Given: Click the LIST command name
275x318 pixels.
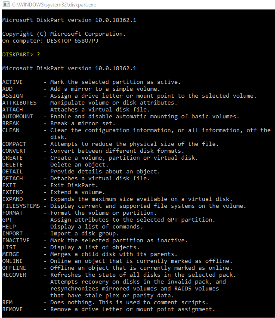Looking at the screenshot, I should click(9, 247).
